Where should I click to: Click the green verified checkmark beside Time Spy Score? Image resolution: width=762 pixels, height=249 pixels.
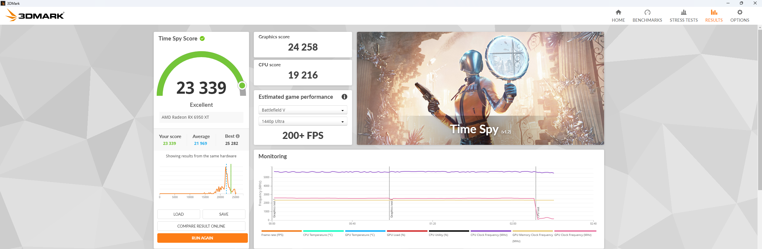click(202, 38)
